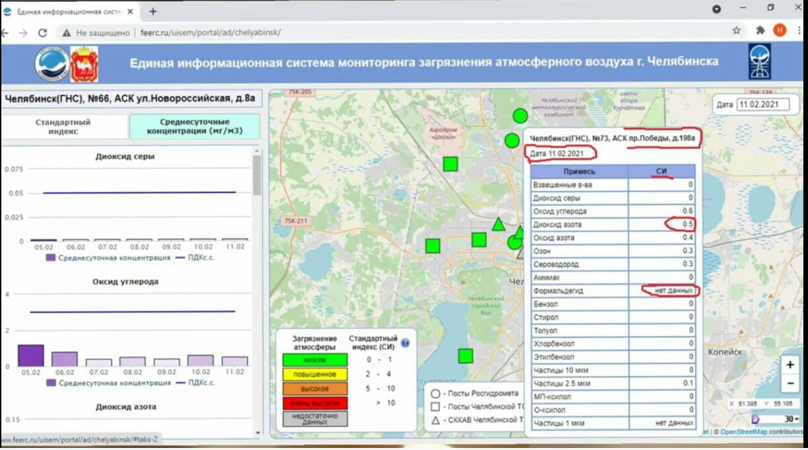The width and height of the screenshot is (808, 450).
Task: Click the logo at the right of the header
Action: click(759, 61)
